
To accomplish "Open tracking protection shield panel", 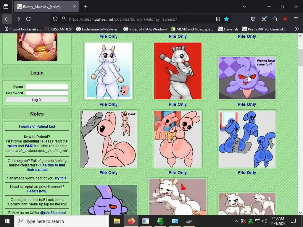I will coord(55,19).
